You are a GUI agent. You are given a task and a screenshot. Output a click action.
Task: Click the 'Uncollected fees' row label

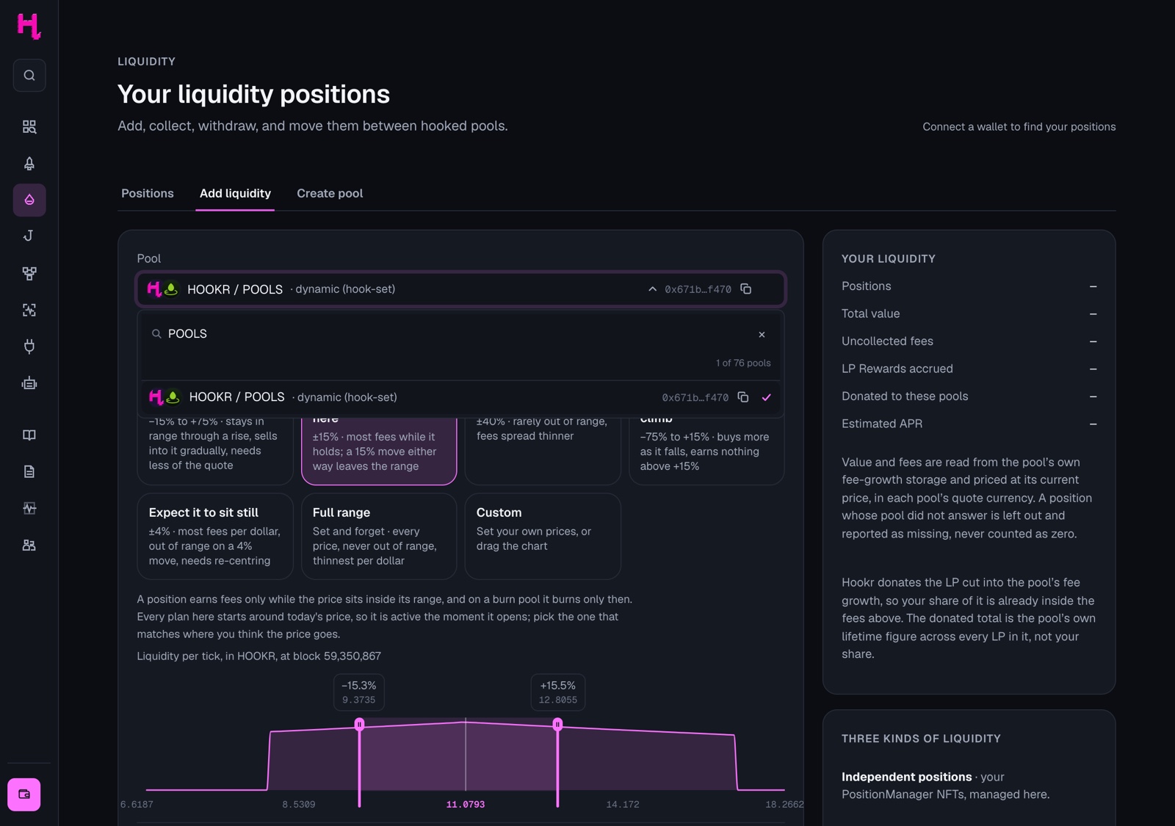click(x=887, y=341)
